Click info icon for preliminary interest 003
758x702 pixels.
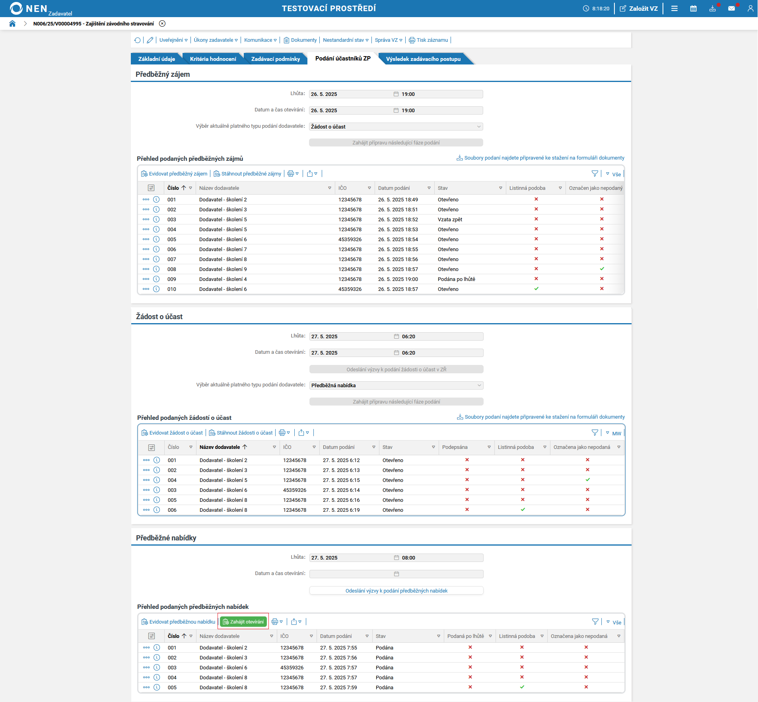(x=156, y=219)
